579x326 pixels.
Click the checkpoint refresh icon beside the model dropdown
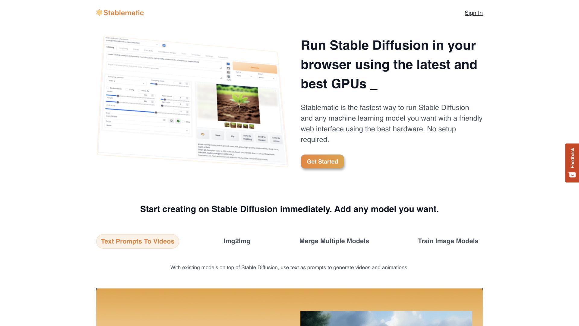(164, 46)
